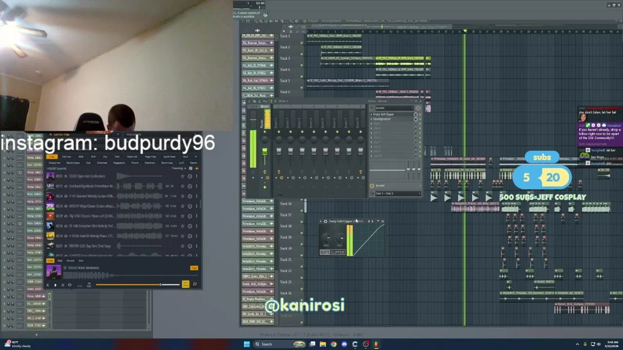Select previous preset in Fruity Soft Clipper
Viewport: 623px width, 350px height.
coord(369,221)
